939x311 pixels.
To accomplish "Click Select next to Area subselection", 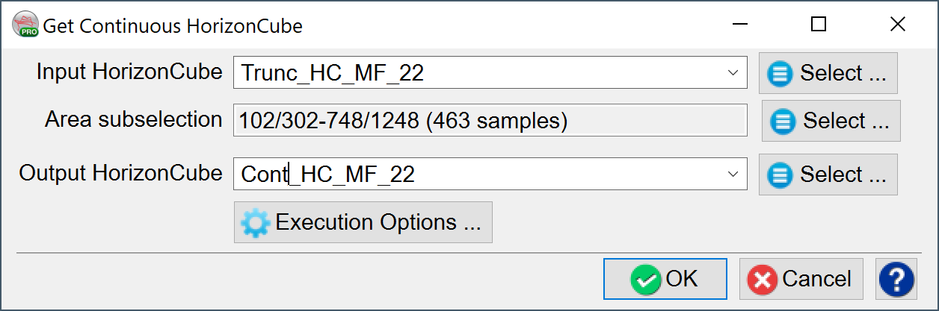I will pyautogui.click(x=831, y=121).
